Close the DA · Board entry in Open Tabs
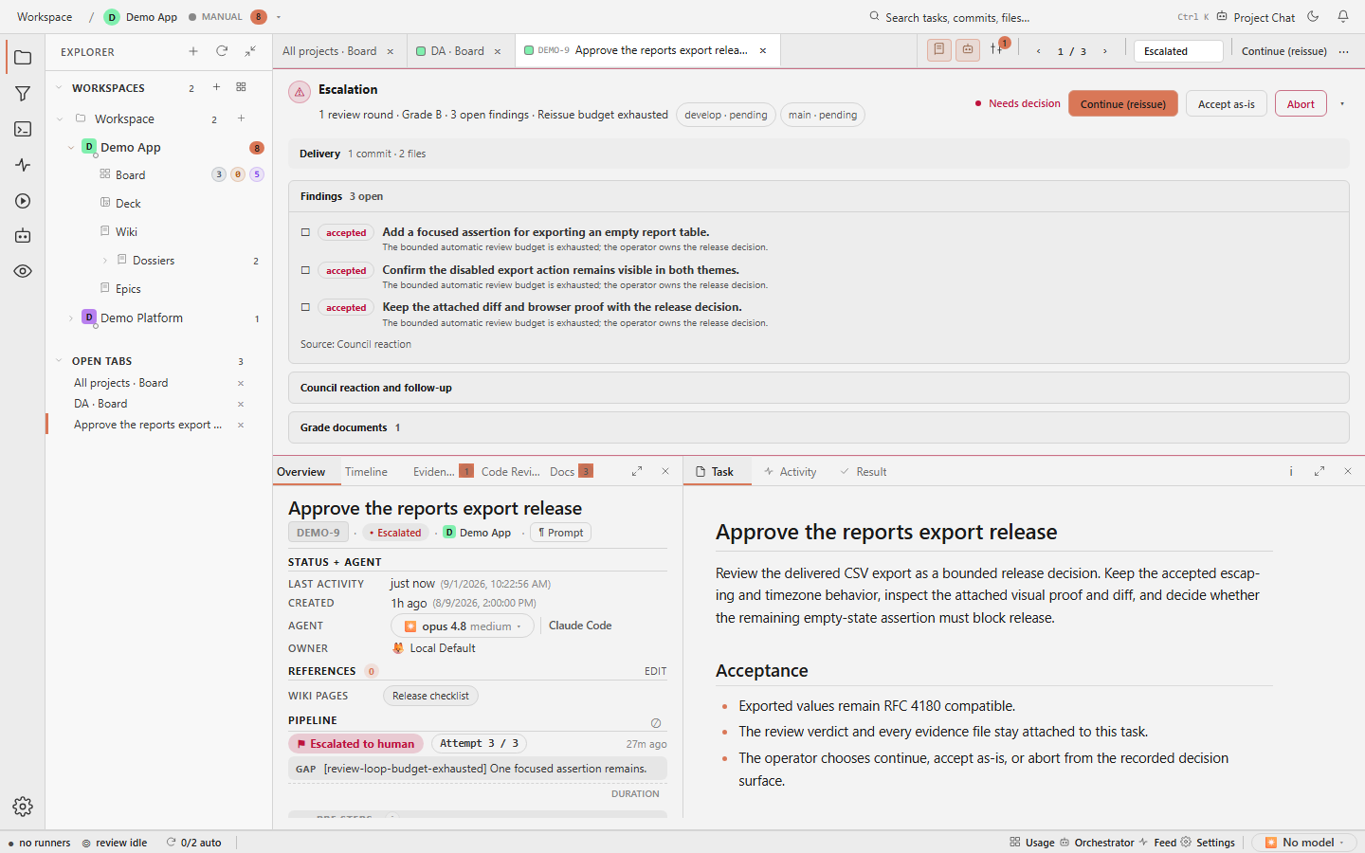The height and width of the screenshot is (853, 1365). pos(241,404)
